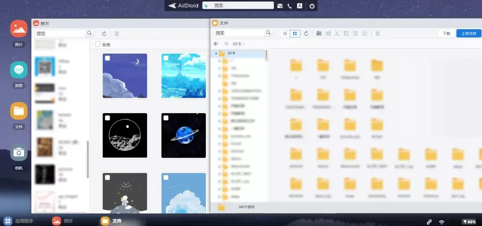482x226 pixels.
Task: Refresh the file manager listing
Action: coord(306,33)
